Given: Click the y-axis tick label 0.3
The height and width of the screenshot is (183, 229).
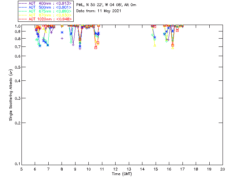Looking at the screenshot, I should 18,98.
